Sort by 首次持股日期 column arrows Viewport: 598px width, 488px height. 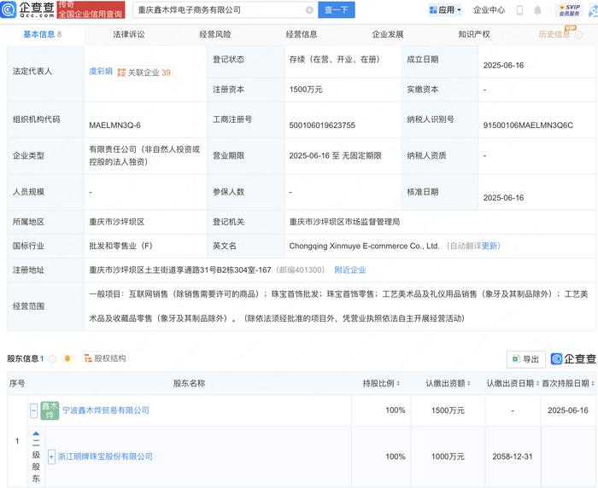pyautogui.click(x=593, y=383)
